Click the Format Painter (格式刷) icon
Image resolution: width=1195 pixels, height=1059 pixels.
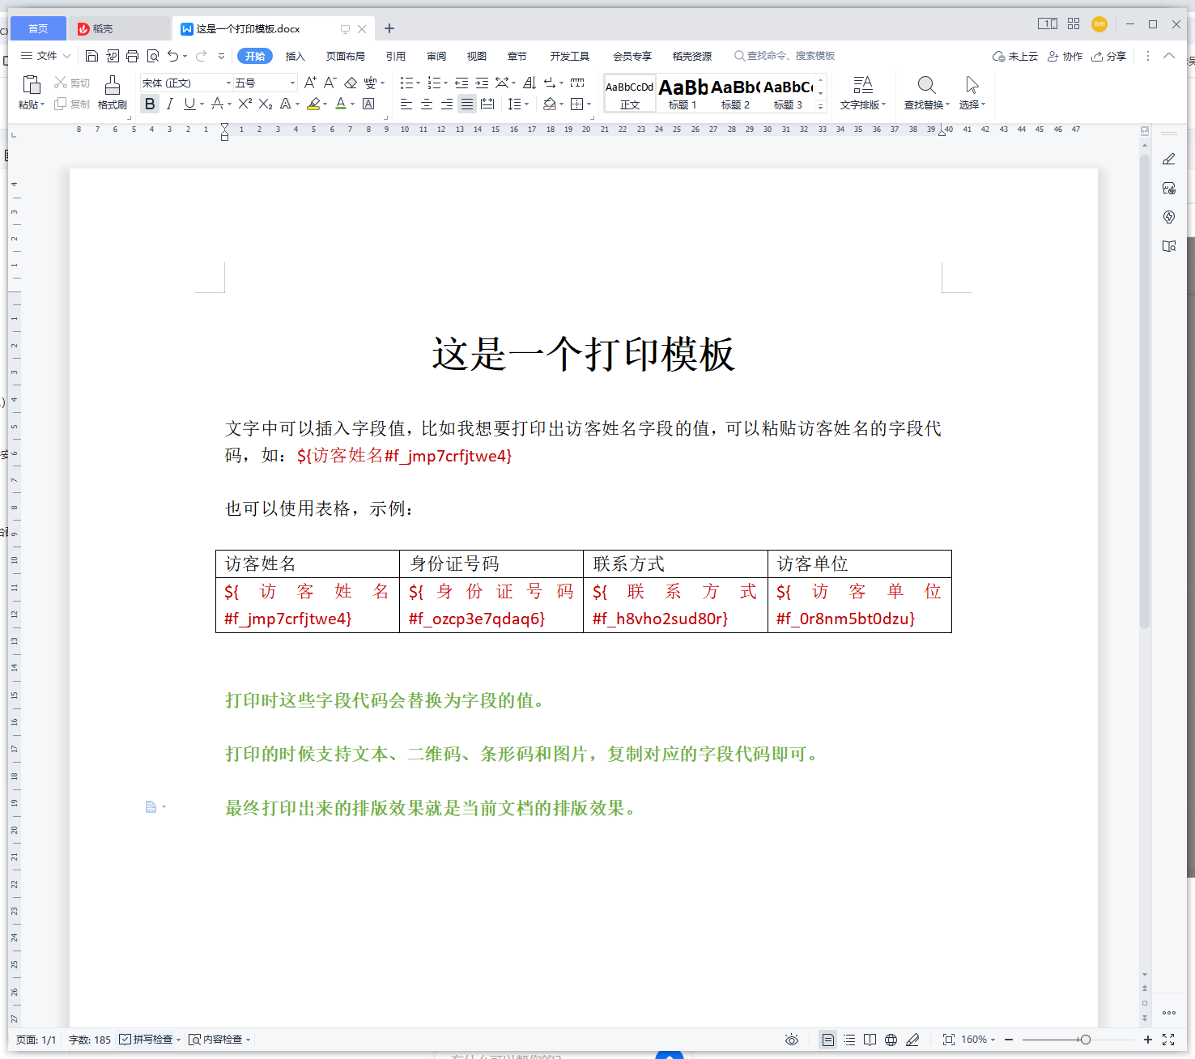[x=112, y=86]
